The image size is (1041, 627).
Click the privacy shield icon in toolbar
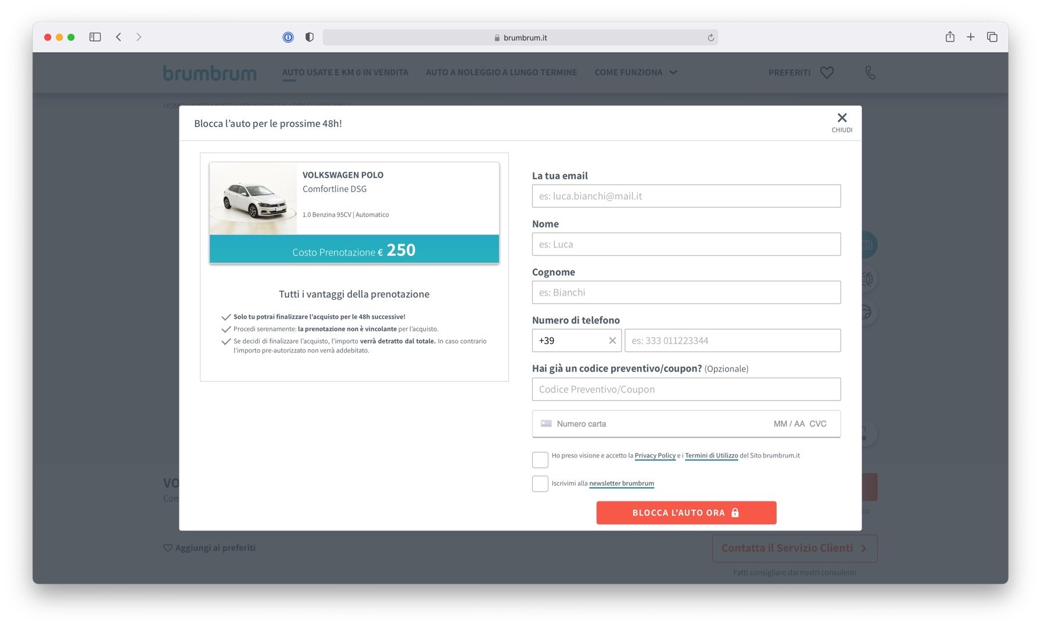click(x=310, y=37)
